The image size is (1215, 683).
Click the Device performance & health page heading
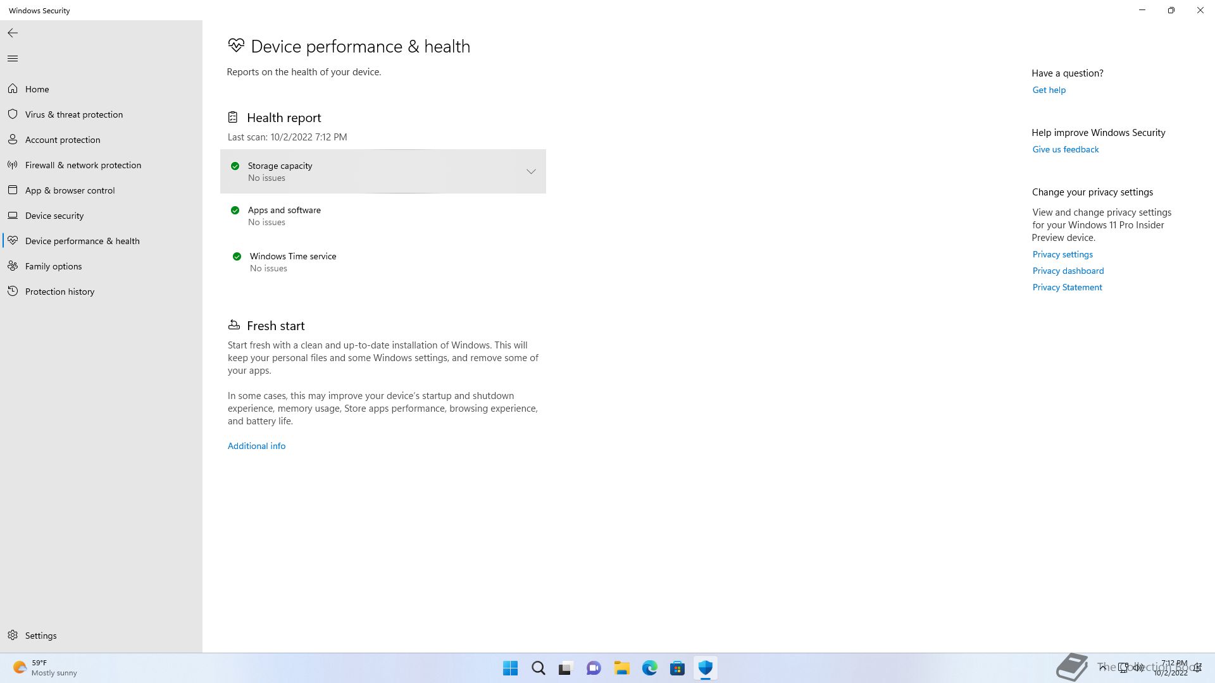(360, 46)
